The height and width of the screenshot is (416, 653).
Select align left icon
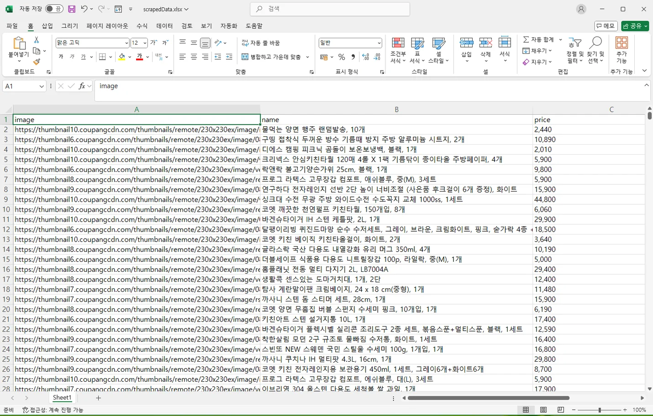pyautogui.click(x=182, y=57)
